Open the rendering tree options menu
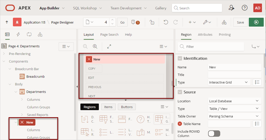Viewport: 266px width, 140px height. tap(66, 46)
